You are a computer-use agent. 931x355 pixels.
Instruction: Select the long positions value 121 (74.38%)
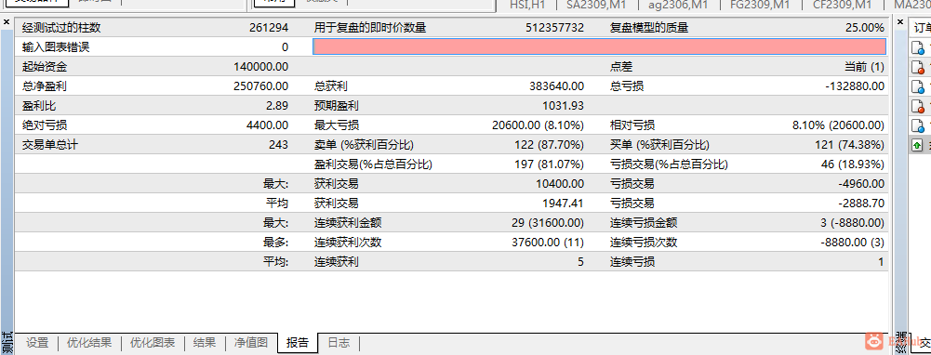click(x=850, y=145)
